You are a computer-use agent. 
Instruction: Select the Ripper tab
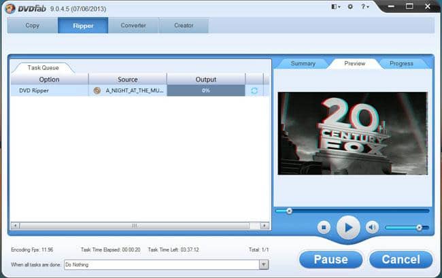tap(83, 25)
